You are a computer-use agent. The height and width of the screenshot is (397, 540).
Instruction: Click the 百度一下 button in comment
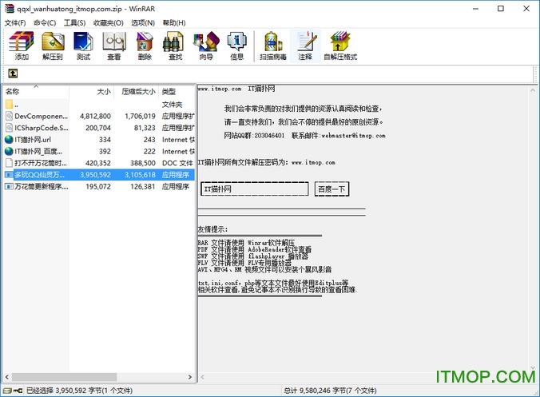(332, 189)
